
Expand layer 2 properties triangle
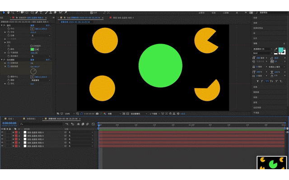tap(13, 136)
